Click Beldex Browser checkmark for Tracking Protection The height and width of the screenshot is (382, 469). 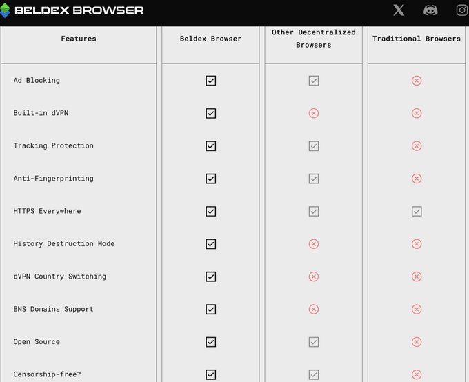[x=211, y=146]
